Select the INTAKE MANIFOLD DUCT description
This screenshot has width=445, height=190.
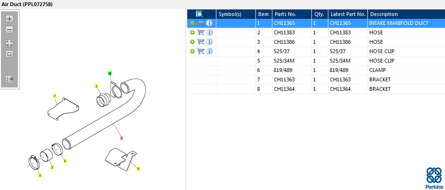[398, 23]
